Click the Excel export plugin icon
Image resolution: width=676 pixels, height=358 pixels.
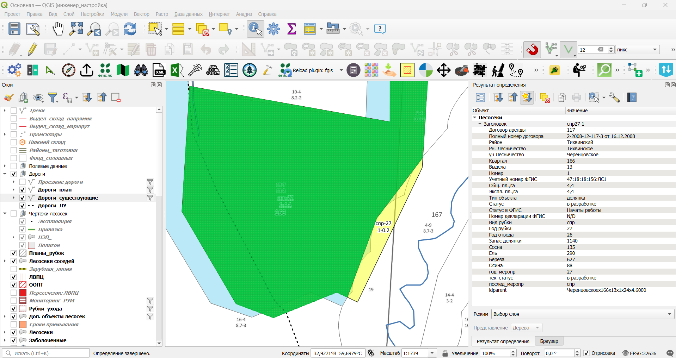(x=177, y=70)
